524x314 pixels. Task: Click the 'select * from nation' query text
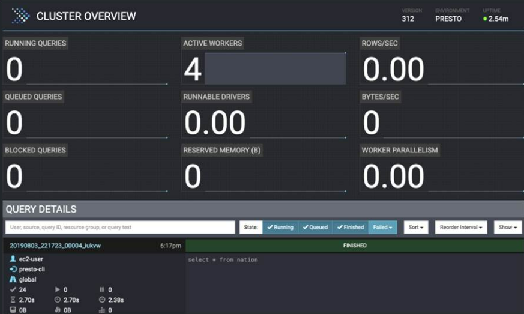[223, 259]
